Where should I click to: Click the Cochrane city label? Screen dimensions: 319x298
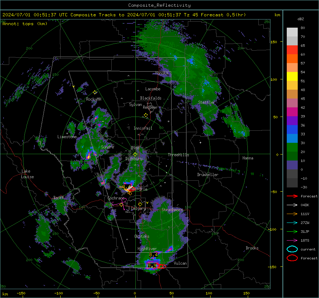click(116, 198)
